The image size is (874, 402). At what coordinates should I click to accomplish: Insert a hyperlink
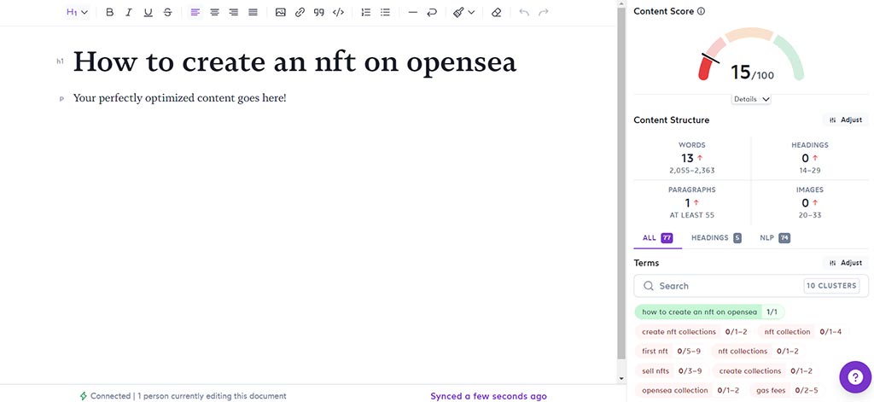click(x=300, y=13)
